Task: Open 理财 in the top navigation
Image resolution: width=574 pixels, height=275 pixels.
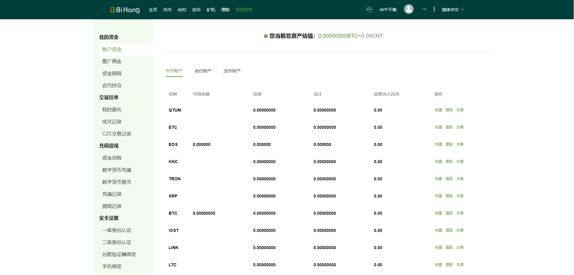Action: (x=225, y=10)
